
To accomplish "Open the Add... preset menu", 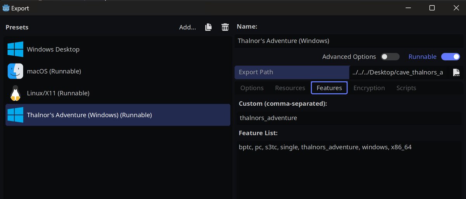I will coord(188,27).
